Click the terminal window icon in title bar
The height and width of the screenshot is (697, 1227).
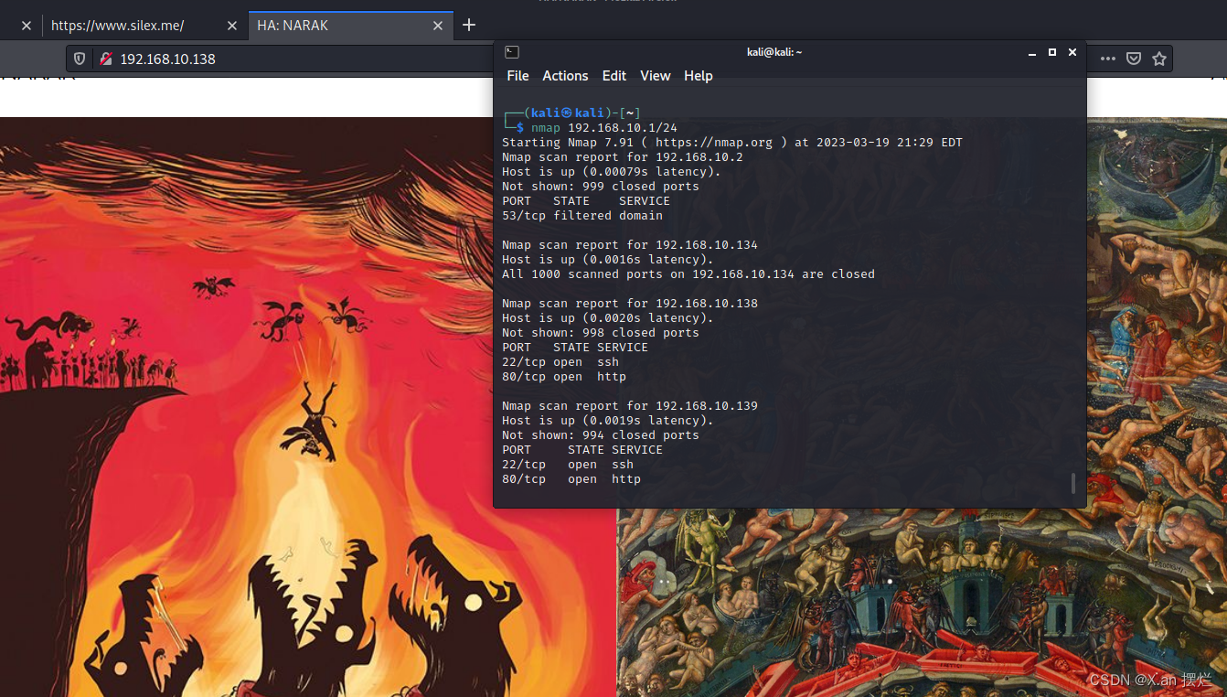tap(512, 52)
